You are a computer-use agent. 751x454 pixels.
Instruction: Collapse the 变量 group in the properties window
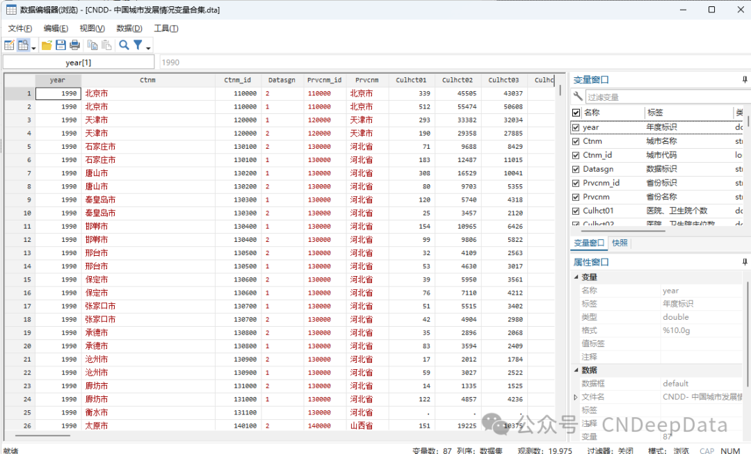click(x=576, y=277)
